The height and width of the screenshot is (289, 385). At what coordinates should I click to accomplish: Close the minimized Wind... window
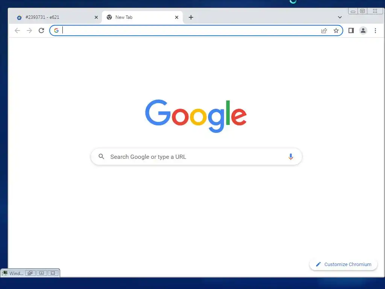pos(53,273)
